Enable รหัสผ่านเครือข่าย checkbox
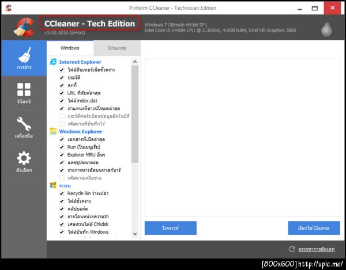The width and height of the screenshot is (346, 270). click(62, 178)
